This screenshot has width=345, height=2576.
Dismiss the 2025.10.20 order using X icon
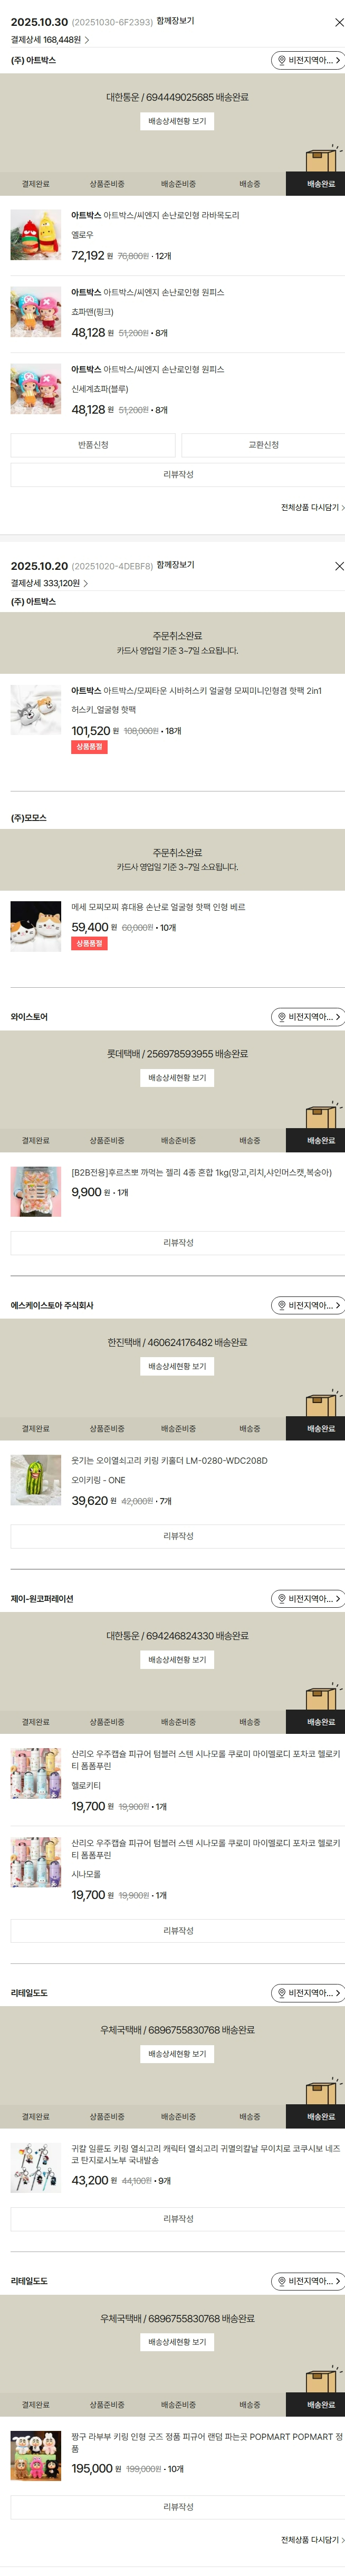click(x=339, y=566)
